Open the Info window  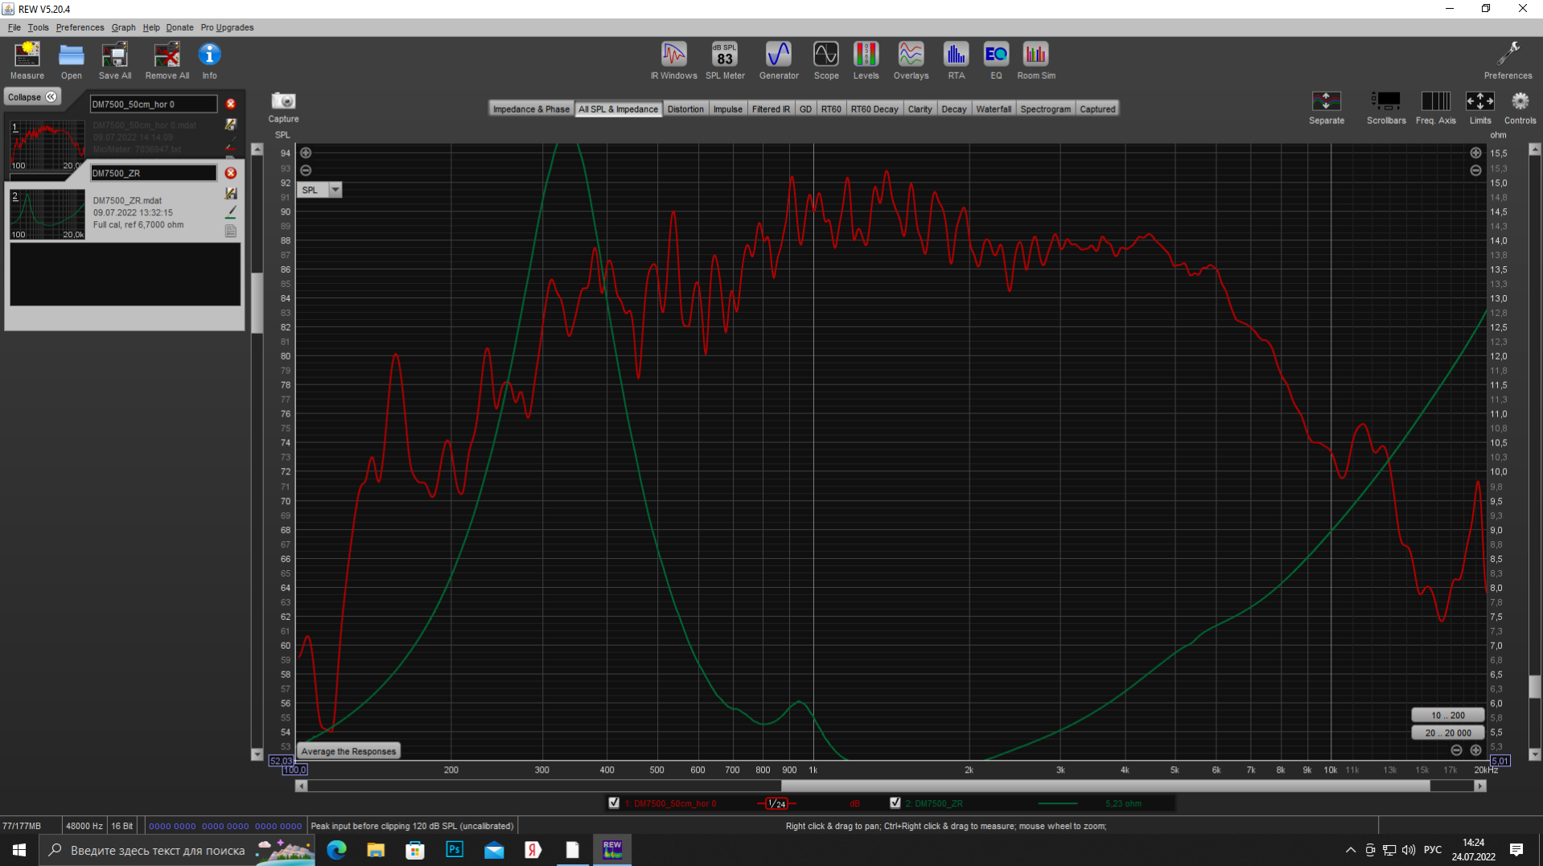209,61
